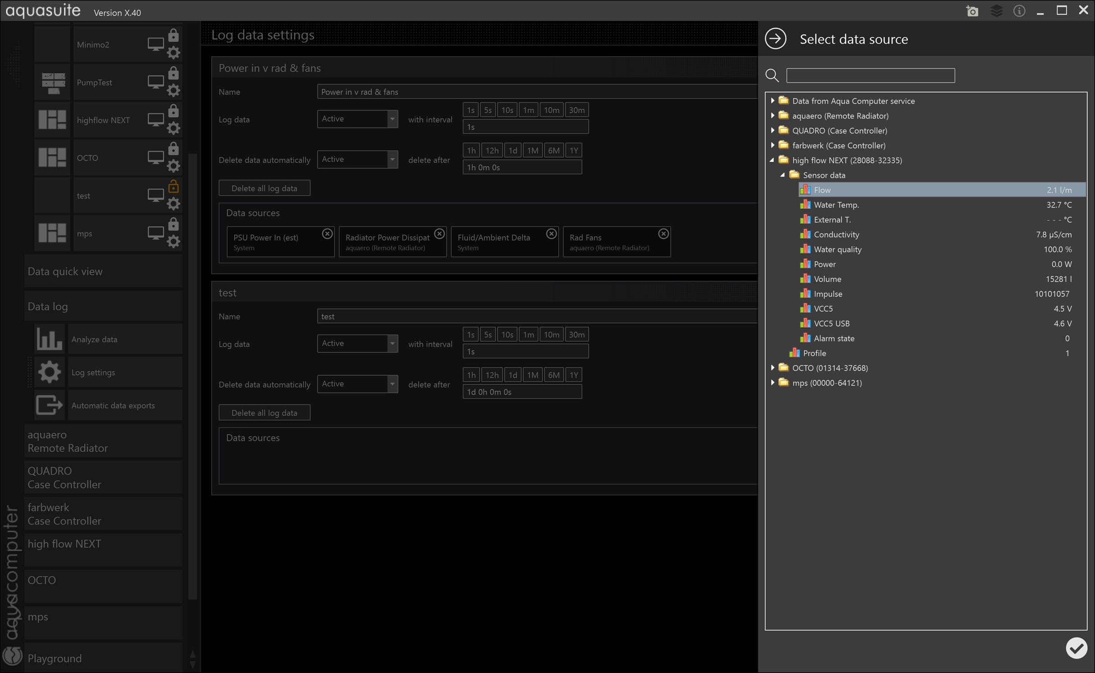Open settings gear for PumpTest page
1095x673 pixels.
point(173,91)
